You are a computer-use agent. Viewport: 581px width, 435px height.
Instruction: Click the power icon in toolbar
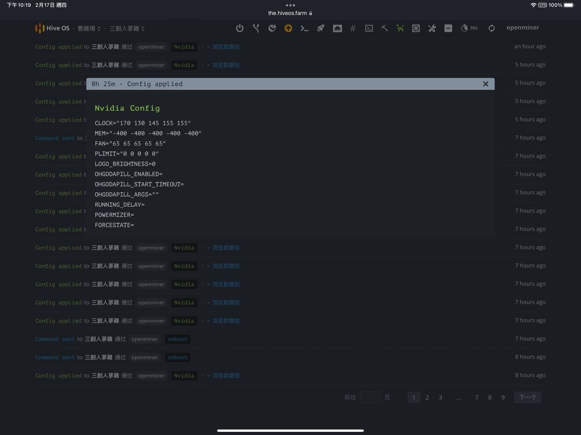240,28
